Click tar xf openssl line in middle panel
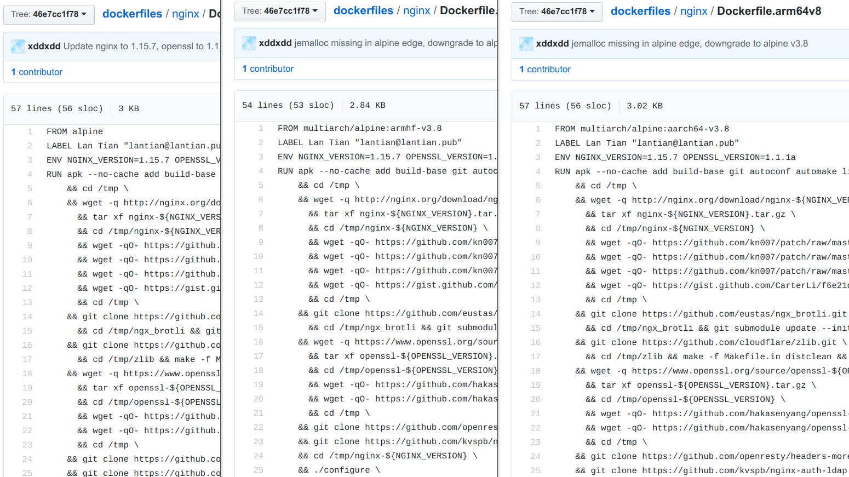The width and height of the screenshot is (849, 477). tap(403, 357)
